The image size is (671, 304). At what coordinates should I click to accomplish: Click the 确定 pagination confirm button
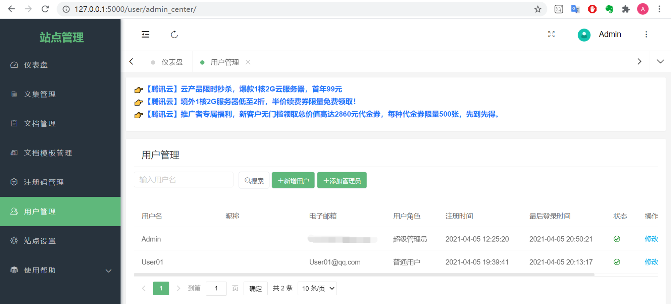[255, 288]
